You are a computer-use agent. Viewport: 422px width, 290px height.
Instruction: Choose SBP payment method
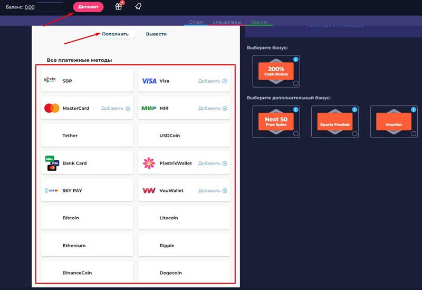point(87,81)
